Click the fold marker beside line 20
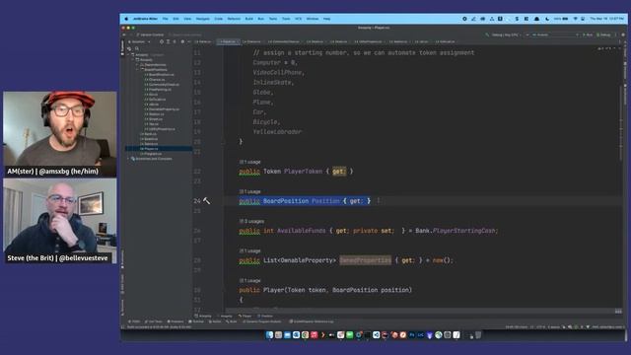Image resolution: width=631 pixels, height=355 pixels. pos(224,142)
